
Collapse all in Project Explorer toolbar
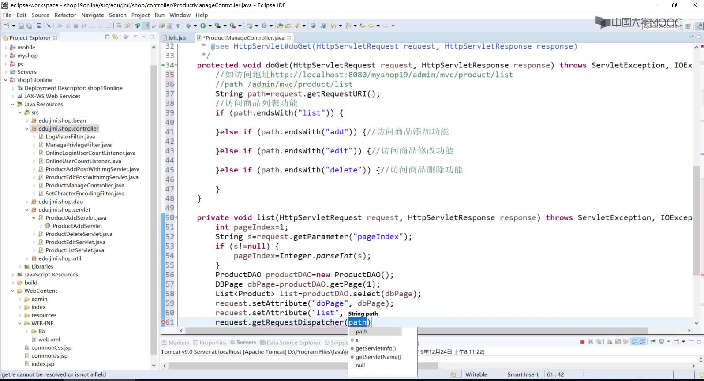tap(107, 37)
